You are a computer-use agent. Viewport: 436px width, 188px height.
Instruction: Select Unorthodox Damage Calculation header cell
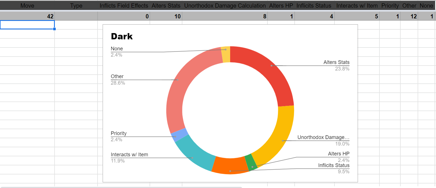[225, 6]
